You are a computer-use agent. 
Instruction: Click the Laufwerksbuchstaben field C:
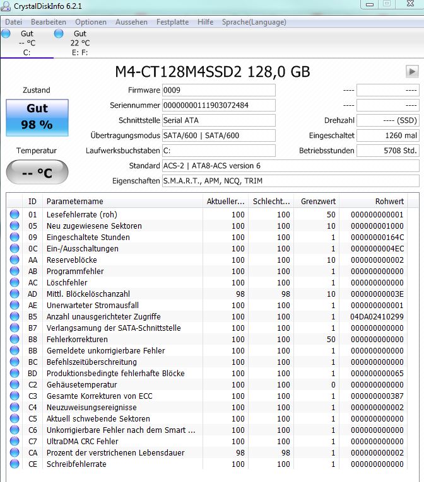(218, 151)
